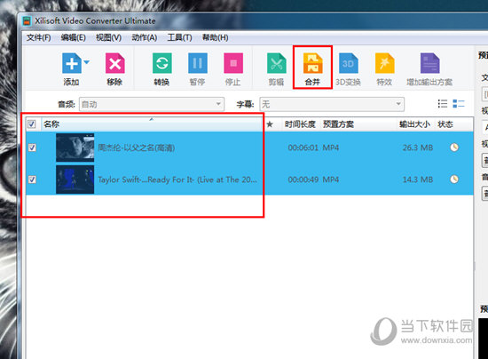
Task: Click the star column header
Action: pos(270,124)
